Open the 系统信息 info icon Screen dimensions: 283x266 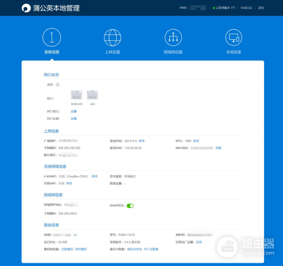point(52,37)
